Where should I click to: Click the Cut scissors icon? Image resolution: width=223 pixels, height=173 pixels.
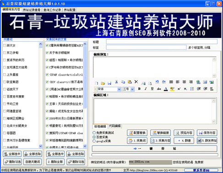point(116,82)
